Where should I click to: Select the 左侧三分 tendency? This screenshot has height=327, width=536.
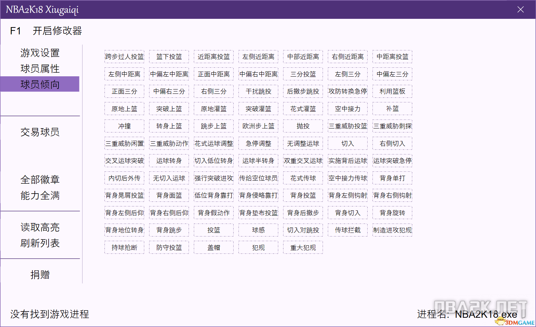point(348,74)
